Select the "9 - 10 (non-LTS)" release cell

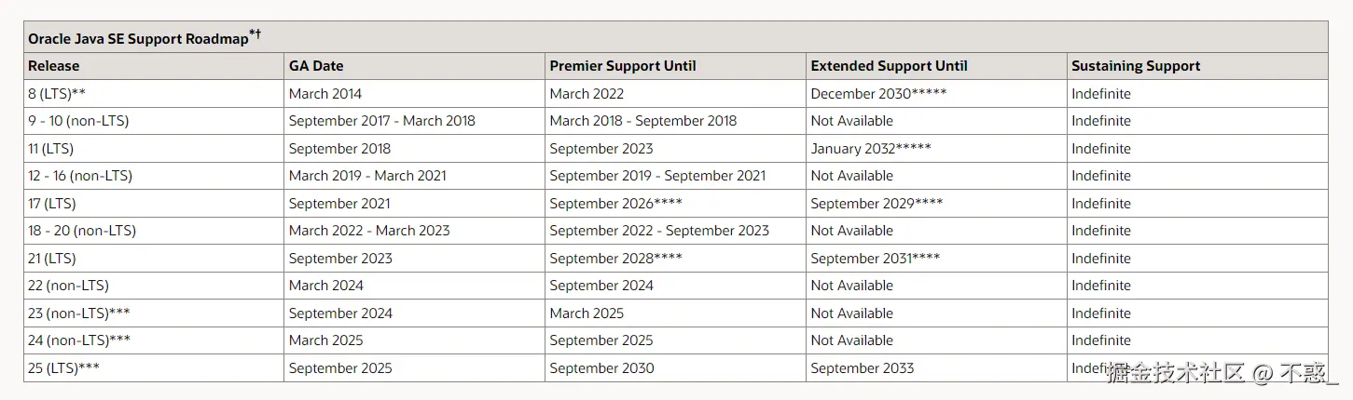point(78,121)
